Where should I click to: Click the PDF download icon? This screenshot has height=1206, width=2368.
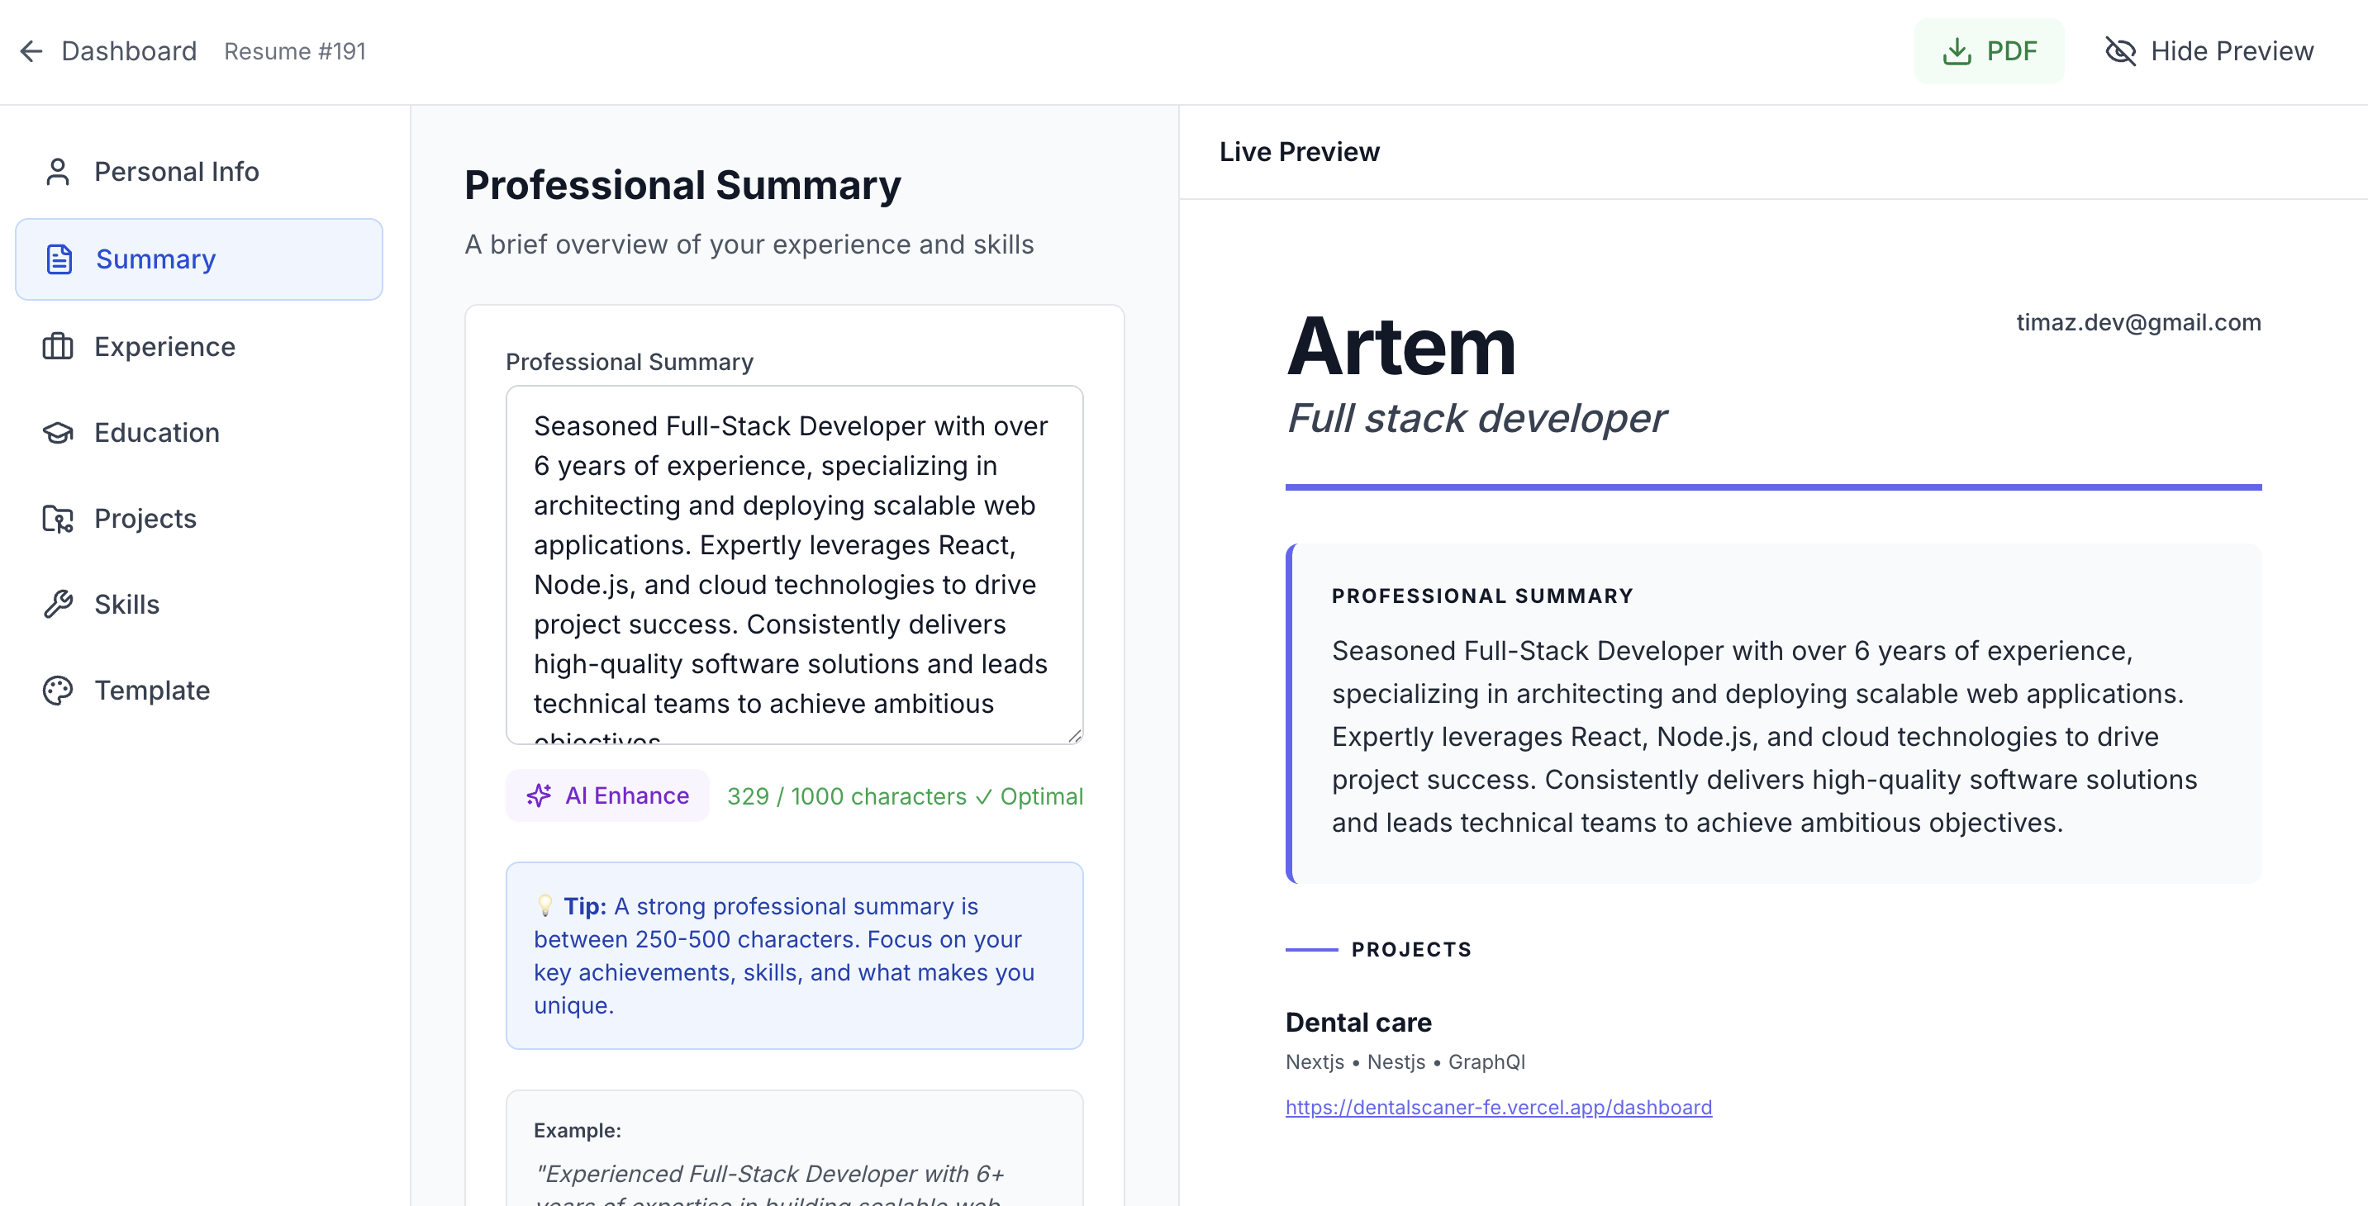click(x=1958, y=51)
